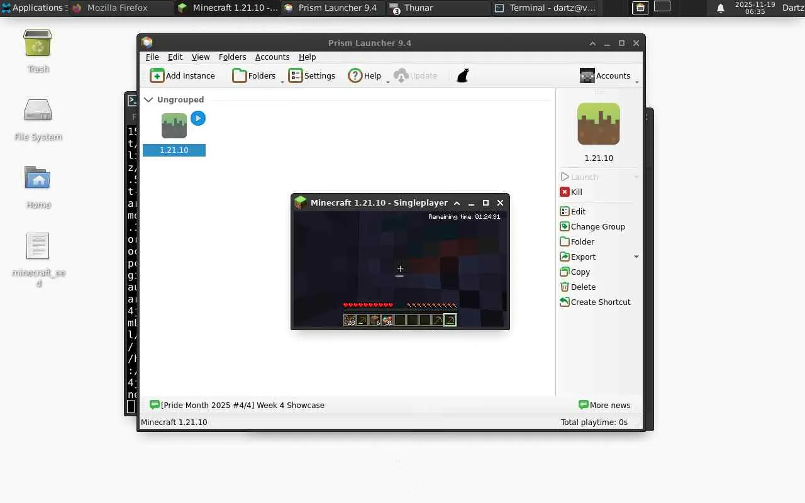Click the Settings toolbar icon
805x503 pixels.
point(296,75)
